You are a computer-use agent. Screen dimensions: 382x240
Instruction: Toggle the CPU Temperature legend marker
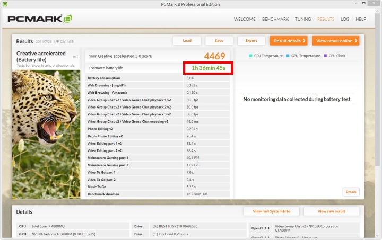251,56
